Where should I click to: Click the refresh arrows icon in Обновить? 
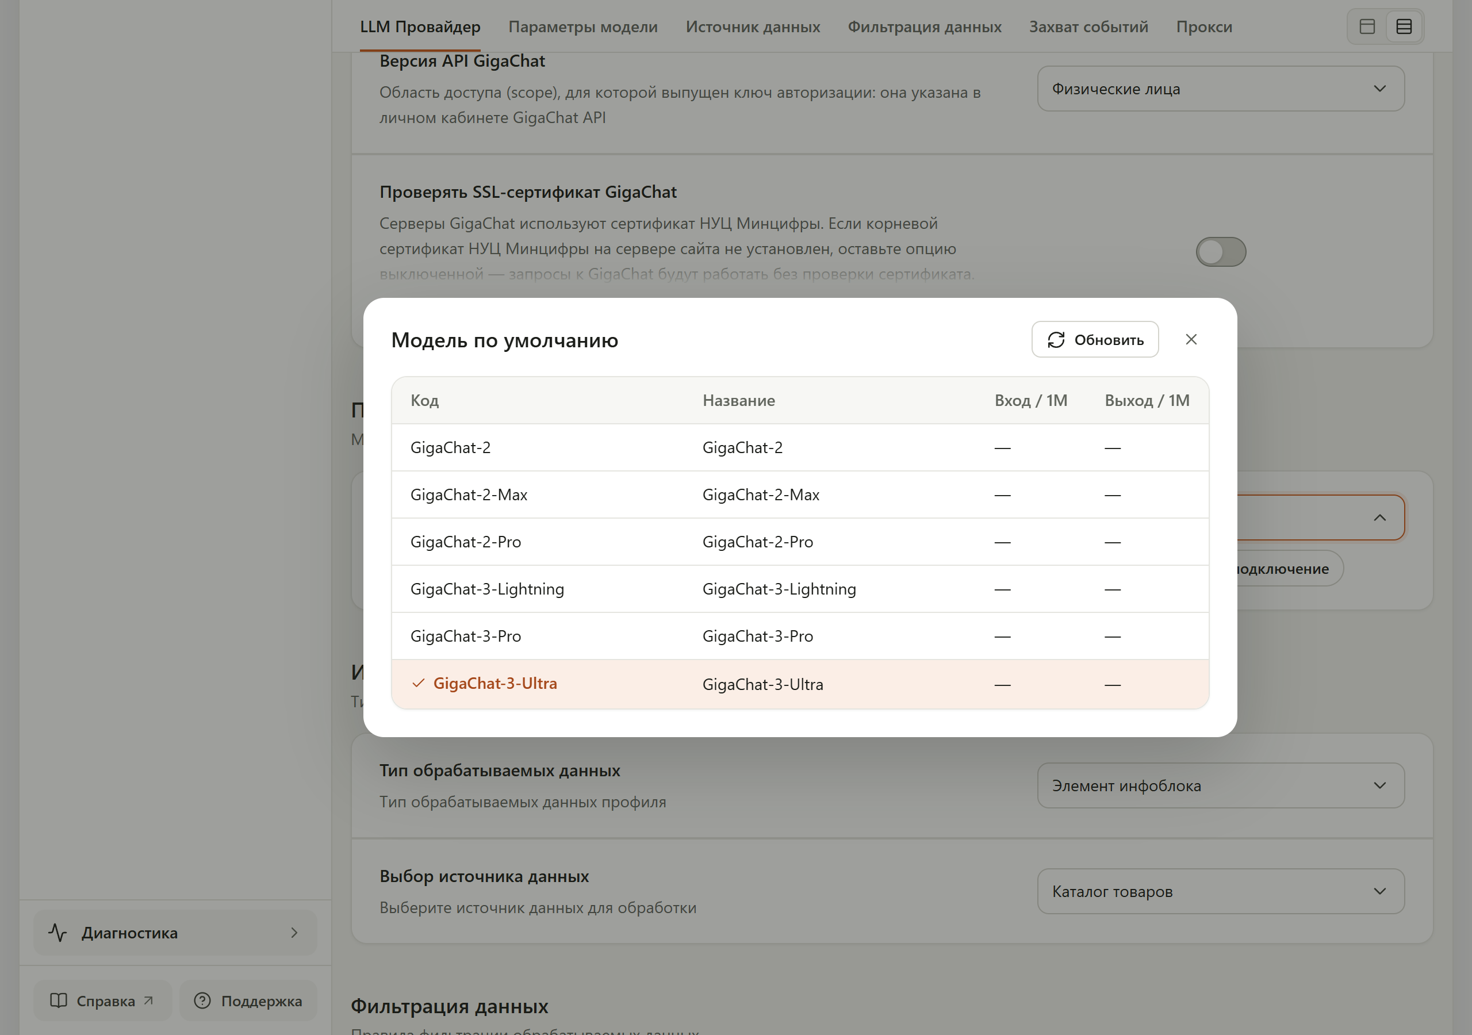pyautogui.click(x=1056, y=340)
